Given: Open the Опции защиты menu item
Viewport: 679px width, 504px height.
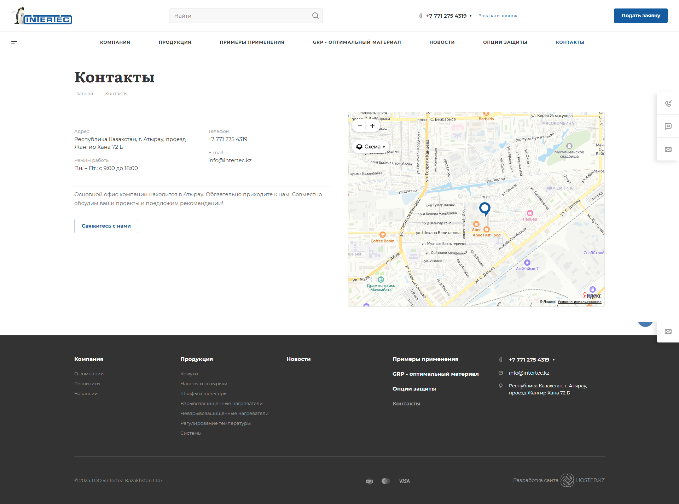Looking at the screenshot, I should [x=505, y=42].
